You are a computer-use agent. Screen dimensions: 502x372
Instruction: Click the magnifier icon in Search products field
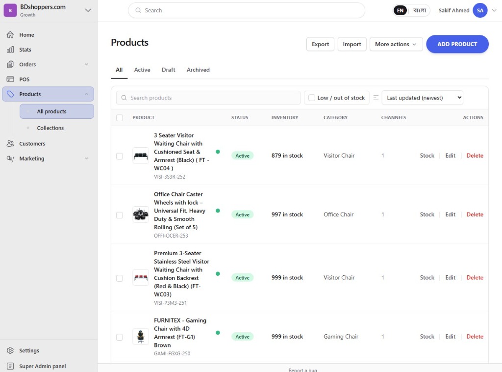tap(124, 98)
